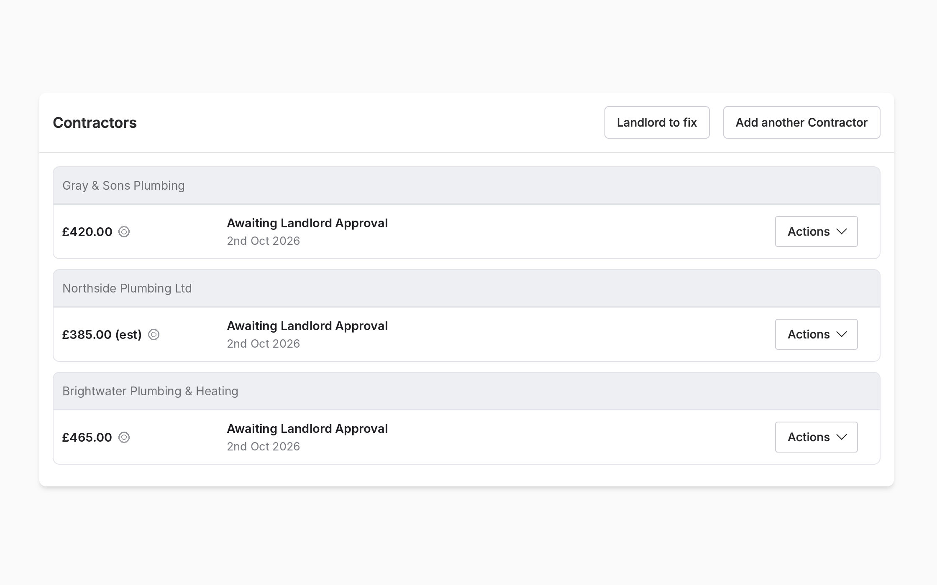937x585 pixels.
Task: Open Actions dropdown for Brightwater Plumbing & Heating
Action: coord(816,437)
